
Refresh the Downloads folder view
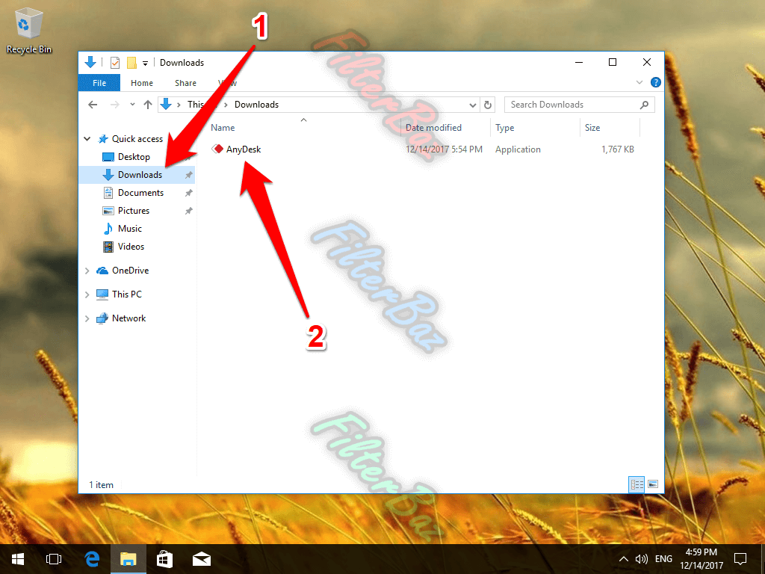coord(488,104)
